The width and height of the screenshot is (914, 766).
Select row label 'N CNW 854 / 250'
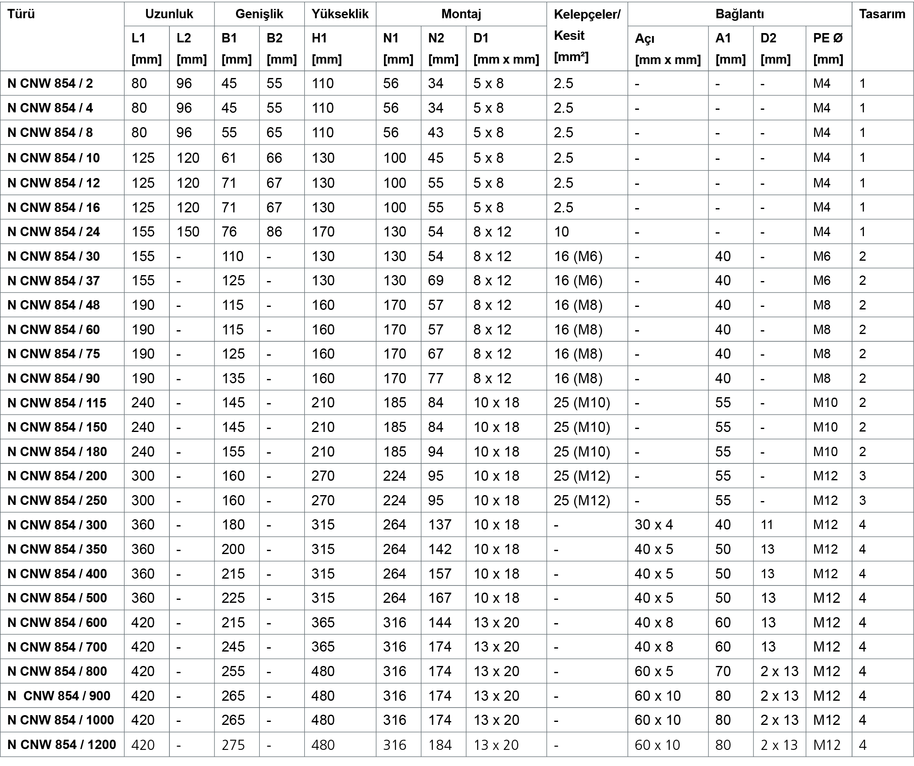[x=57, y=500]
